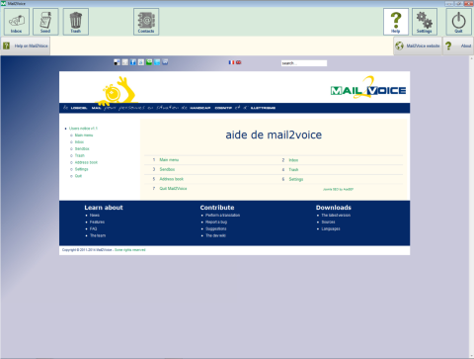Open the Send message toolbar icon
474x359 pixels.
[x=45, y=22]
